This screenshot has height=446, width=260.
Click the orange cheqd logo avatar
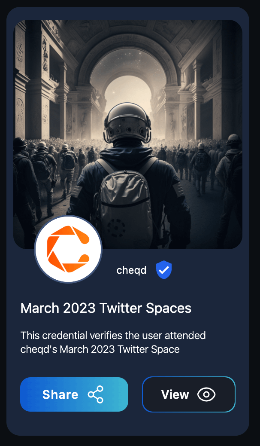pyautogui.click(x=68, y=249)
